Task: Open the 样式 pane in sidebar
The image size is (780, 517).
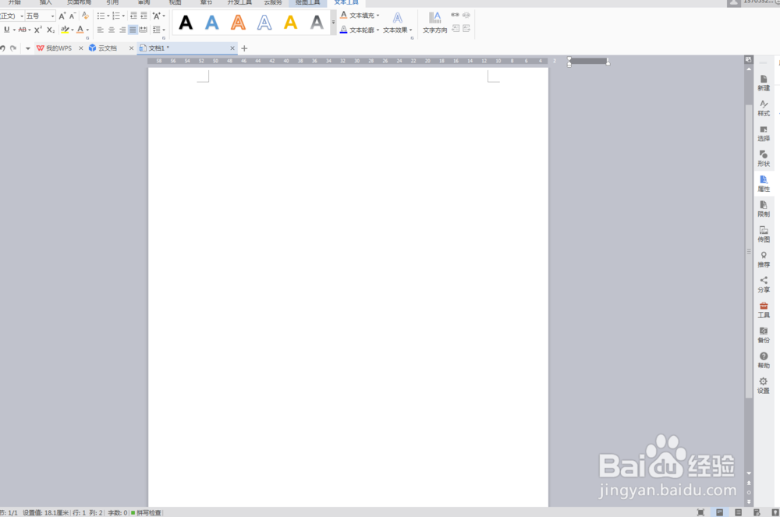Action: [x=764, y=108]
